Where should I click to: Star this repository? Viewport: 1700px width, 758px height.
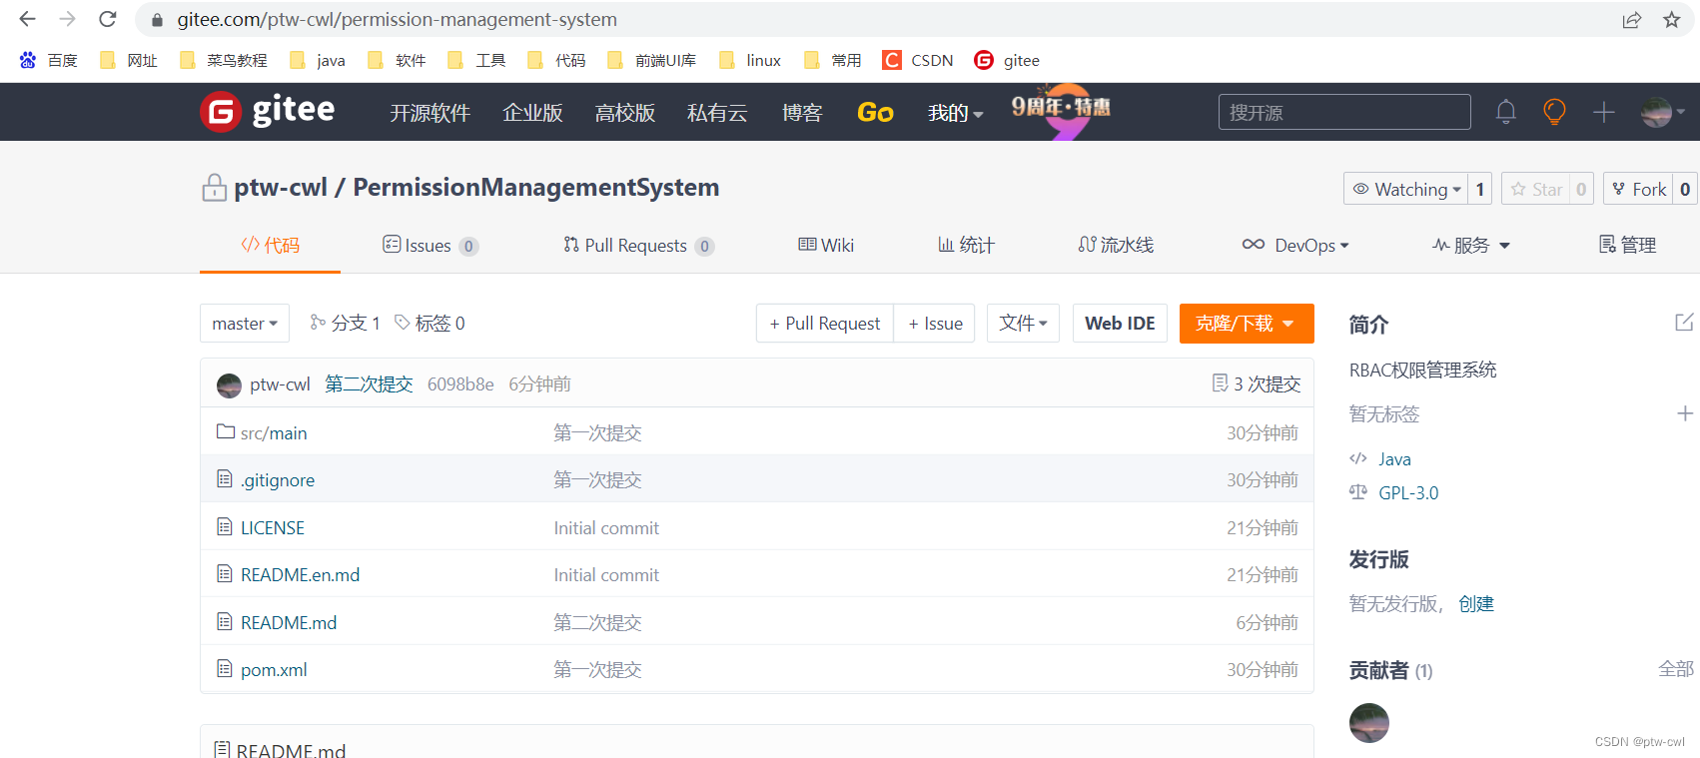coord(1535,189)
